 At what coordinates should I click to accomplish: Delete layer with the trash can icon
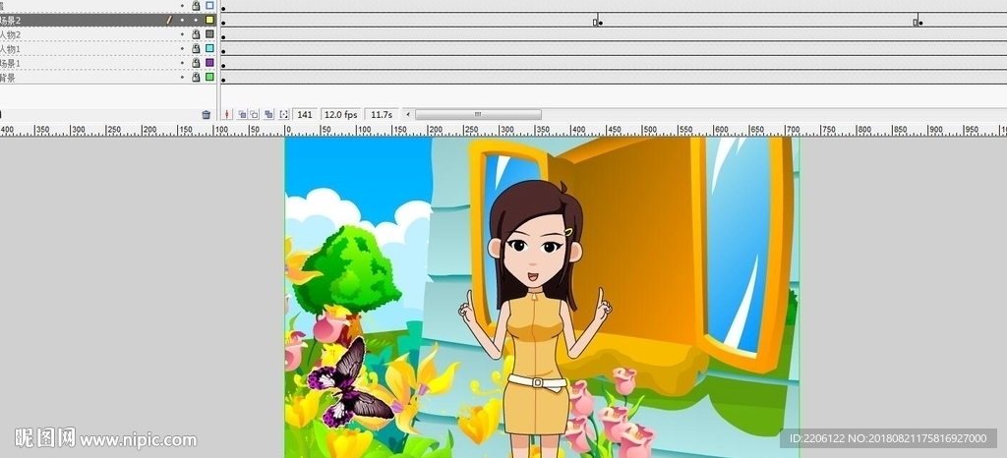coord(207,115)
